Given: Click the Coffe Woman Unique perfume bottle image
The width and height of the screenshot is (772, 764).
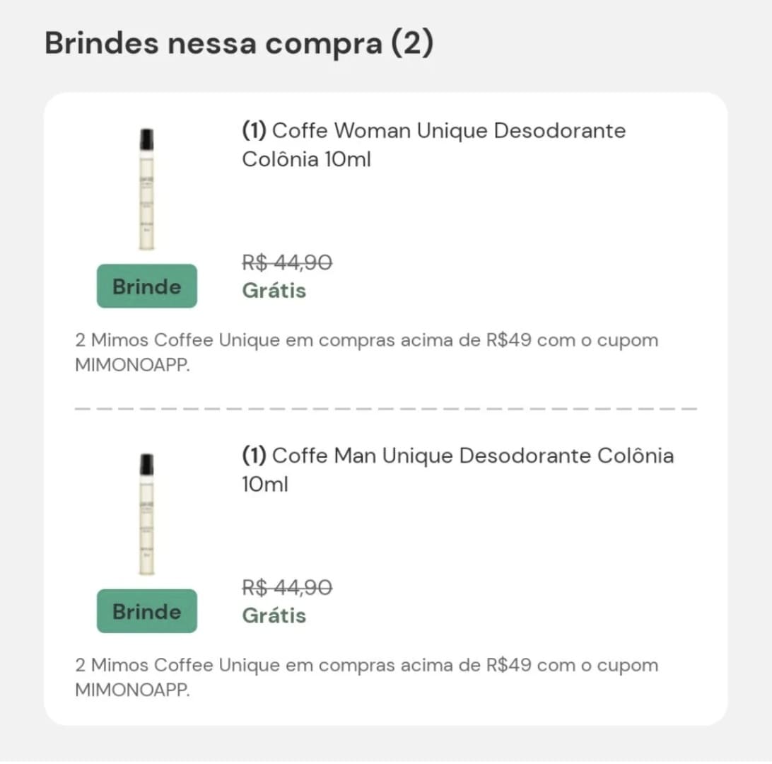Looking at the screenshot, I should [x=147, y=190].
